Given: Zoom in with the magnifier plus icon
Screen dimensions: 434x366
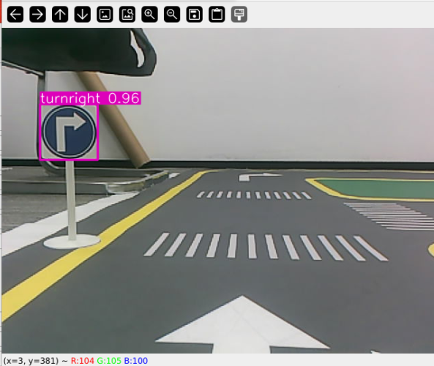Looking at the screenshot, I should tap(150, 14).
